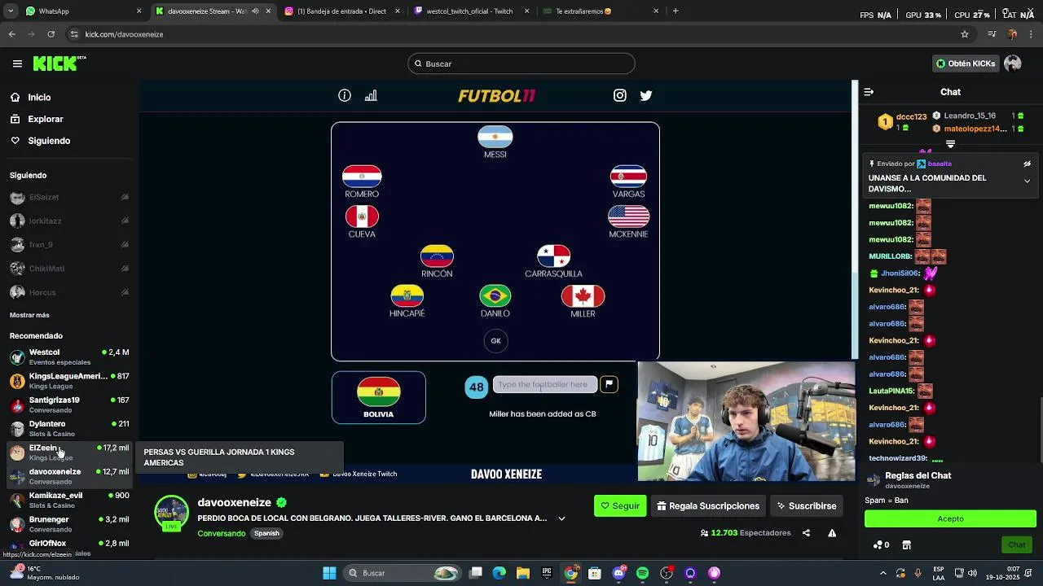The image size is (1043, 586).
Task: Open followed channel ElSaizet
Action: tap(69, 197)
